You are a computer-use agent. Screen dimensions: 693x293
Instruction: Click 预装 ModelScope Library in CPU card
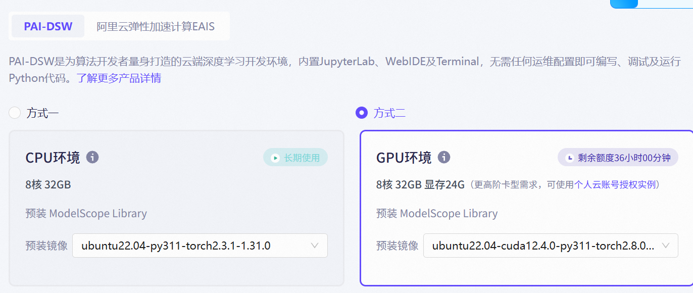[x=86, y=213]
